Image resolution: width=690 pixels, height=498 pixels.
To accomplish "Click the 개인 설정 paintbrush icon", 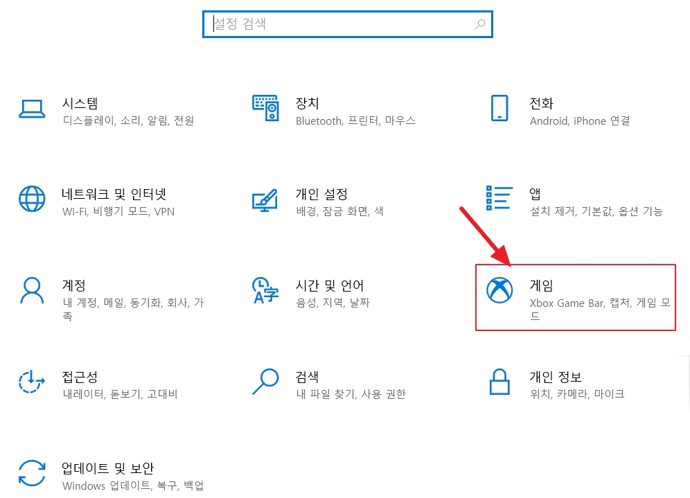I will pyautogui.click(x=265, y=200).
